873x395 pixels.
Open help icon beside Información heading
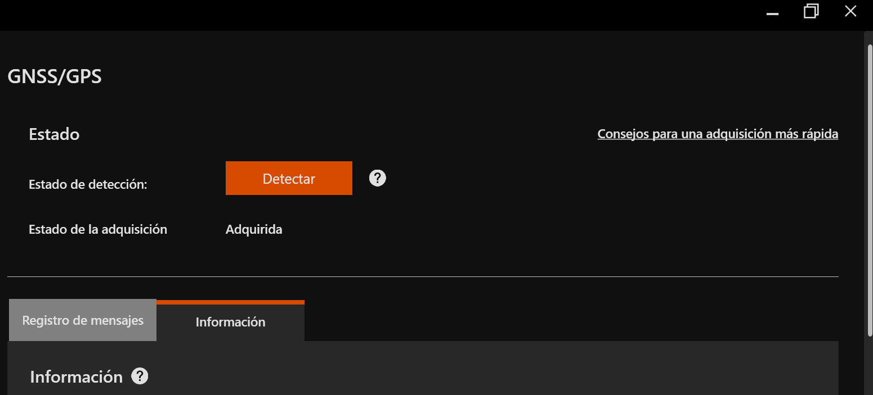coord(140,376)
